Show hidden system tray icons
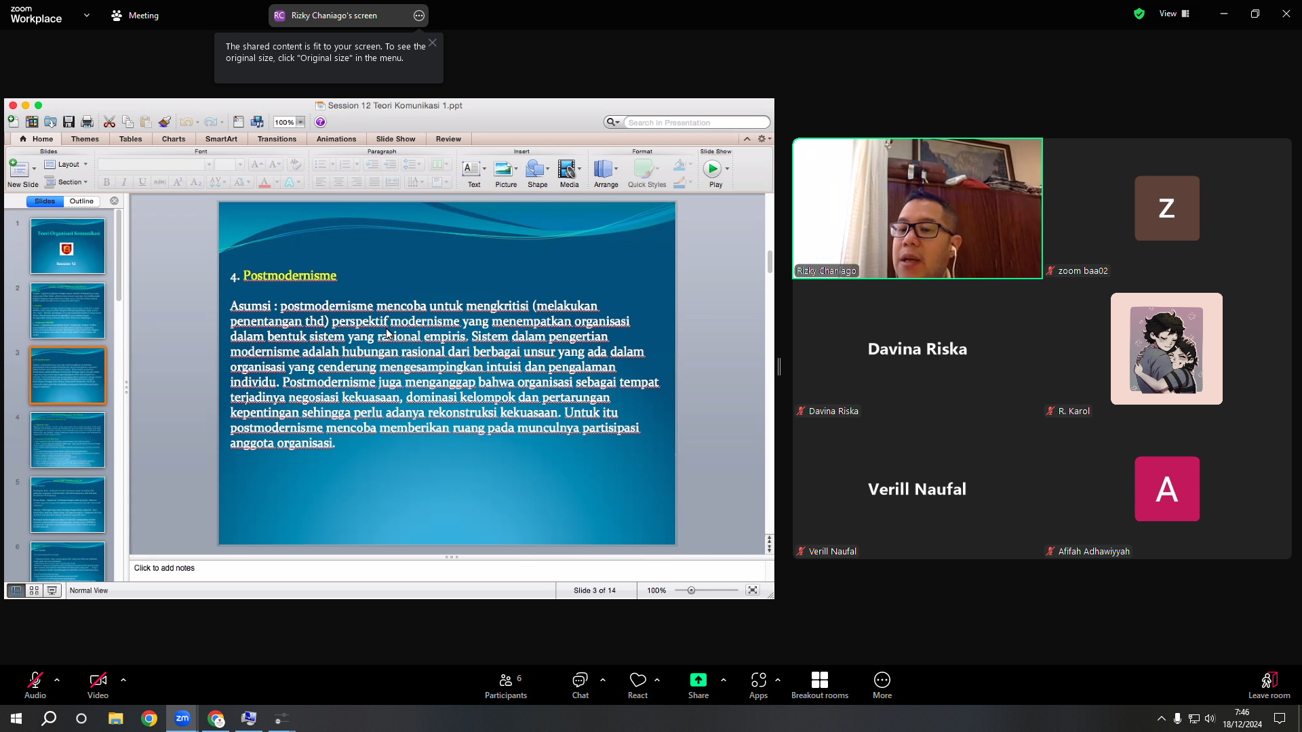Viewport: 1302px width, 732px height. [x=1162, y=718]
